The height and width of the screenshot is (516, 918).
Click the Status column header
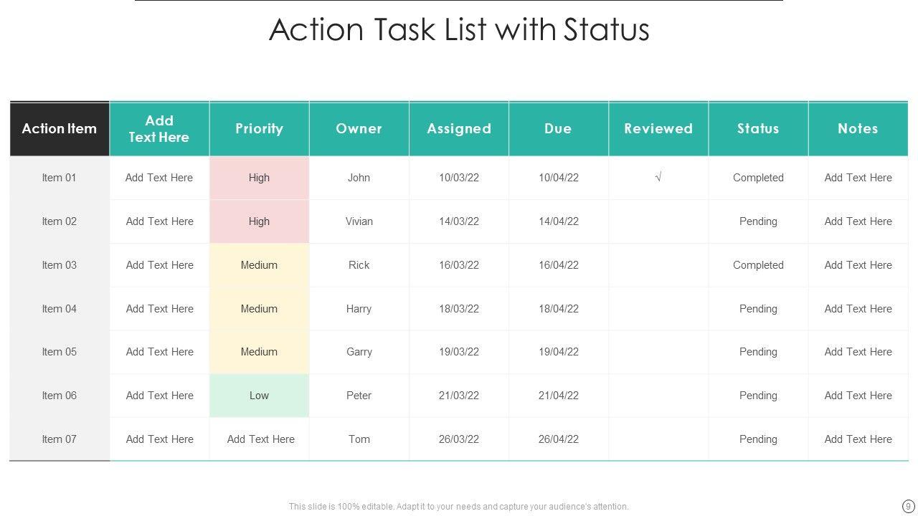[x=758, y=129]
